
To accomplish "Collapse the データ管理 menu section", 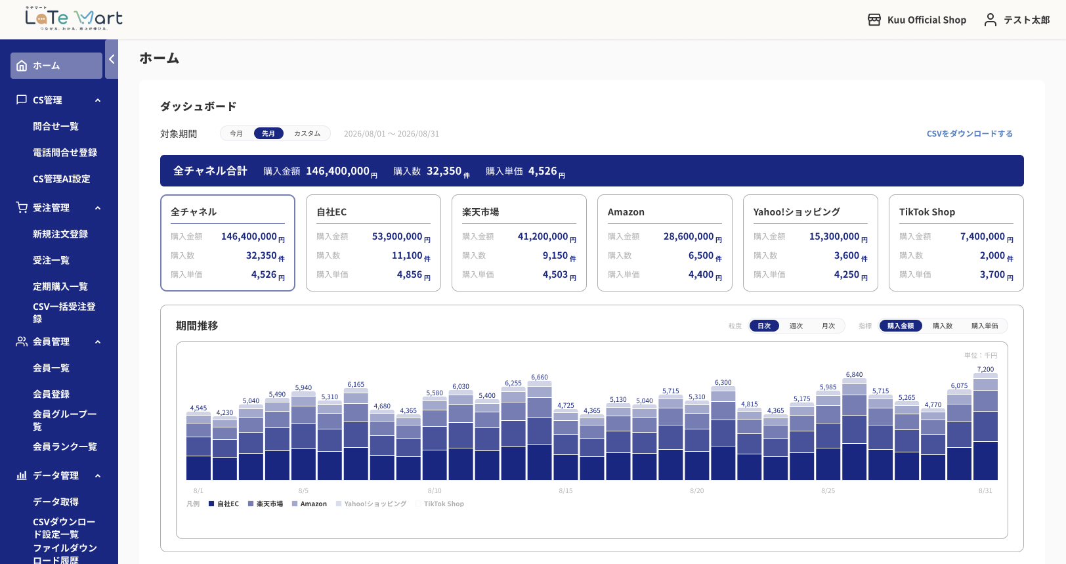I will [x=98, y=476].
